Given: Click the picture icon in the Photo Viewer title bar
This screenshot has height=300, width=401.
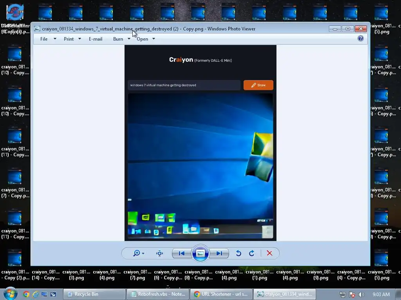Looking at the screenshot, I should (x=37, y=29).
